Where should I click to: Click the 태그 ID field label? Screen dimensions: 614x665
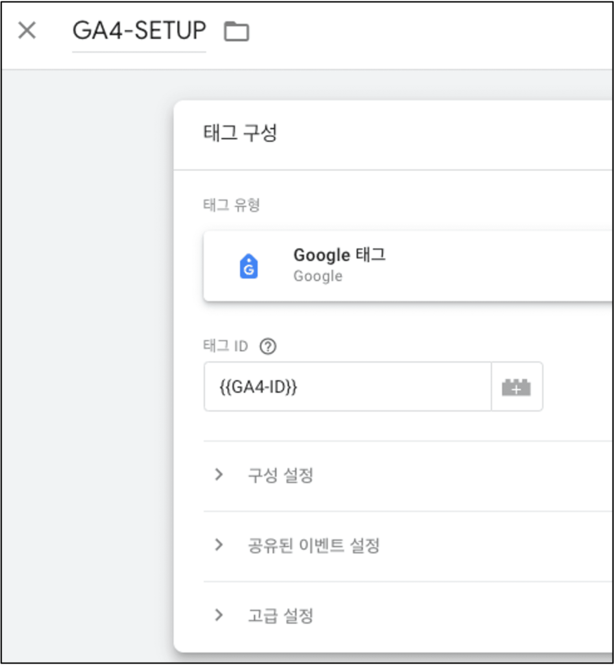click(x=225, y=346)
